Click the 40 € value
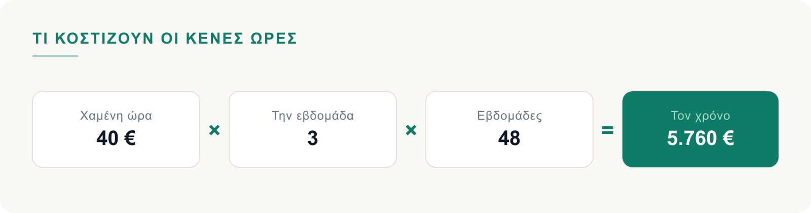The width and height of the screenshot is (811, 213). point(116,138)
